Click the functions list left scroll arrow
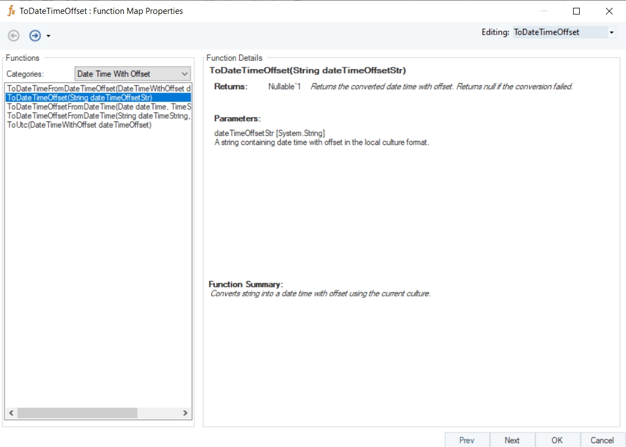Viewport: 626px width, 447px height. pyautogui.click(x=11, y=412)
